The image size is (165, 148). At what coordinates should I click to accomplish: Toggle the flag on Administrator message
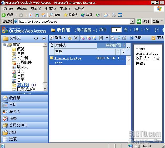pos(129,60)
